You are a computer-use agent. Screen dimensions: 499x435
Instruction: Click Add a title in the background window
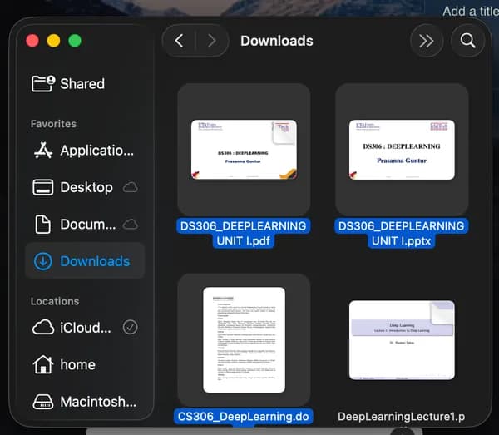click(471, 11)
